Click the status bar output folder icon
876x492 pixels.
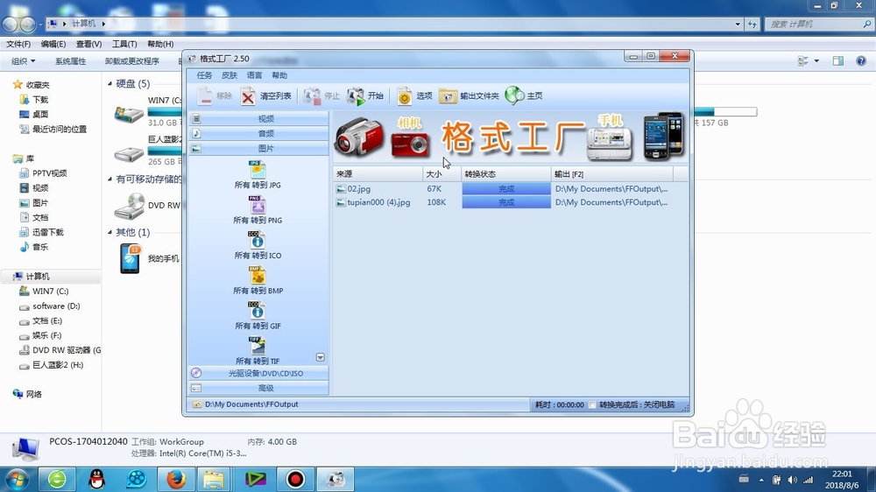pyautogui.click(x=196, y=404)
